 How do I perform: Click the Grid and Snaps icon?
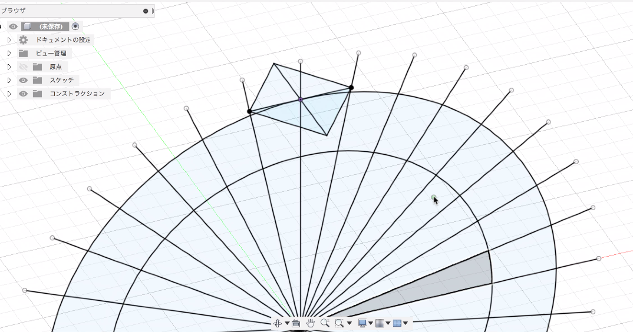point(380,323)
